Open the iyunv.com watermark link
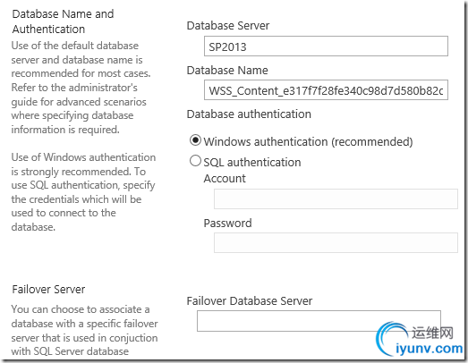468x363 pixels. pos(429,349)
